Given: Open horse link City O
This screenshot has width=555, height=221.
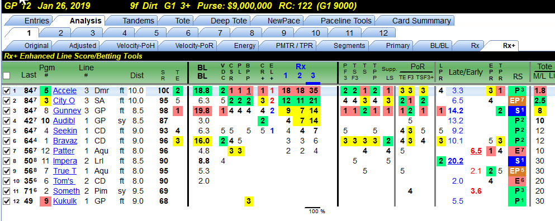Looking at the screenshot, I should [64, 101].
